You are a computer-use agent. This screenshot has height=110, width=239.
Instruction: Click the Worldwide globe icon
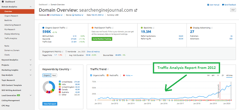click(x=66, y=52)
